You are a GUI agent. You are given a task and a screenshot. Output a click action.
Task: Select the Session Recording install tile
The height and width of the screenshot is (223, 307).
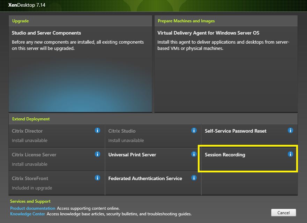(x=244, y=159)
